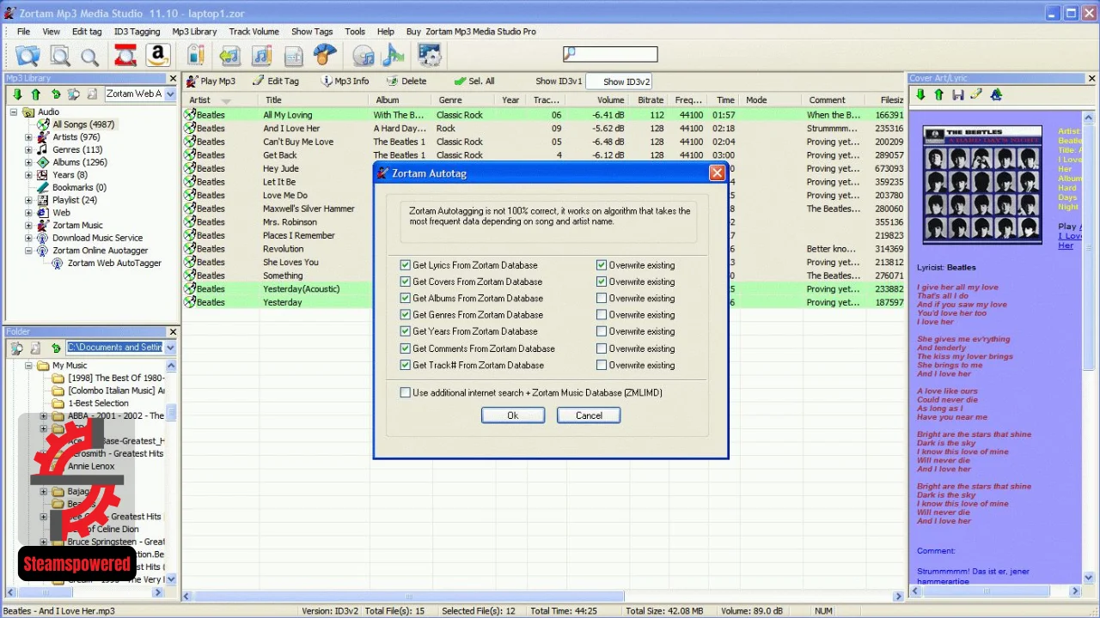The height and width of the screenshot is (618, 1100).
Task: Expand the Years (8) tree node
Action: pyautogui.click(x=28, y=175)
